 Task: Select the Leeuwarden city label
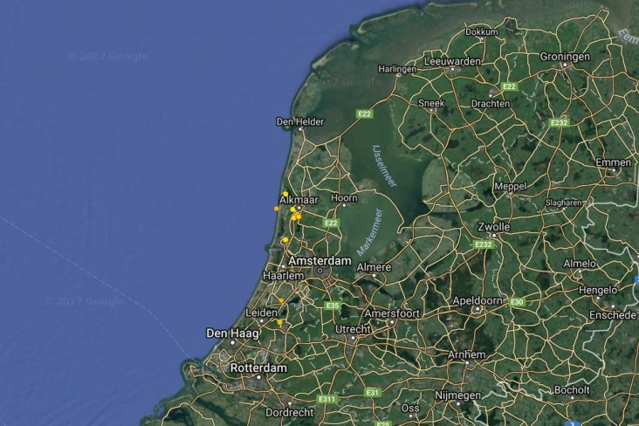pos(452,62)
